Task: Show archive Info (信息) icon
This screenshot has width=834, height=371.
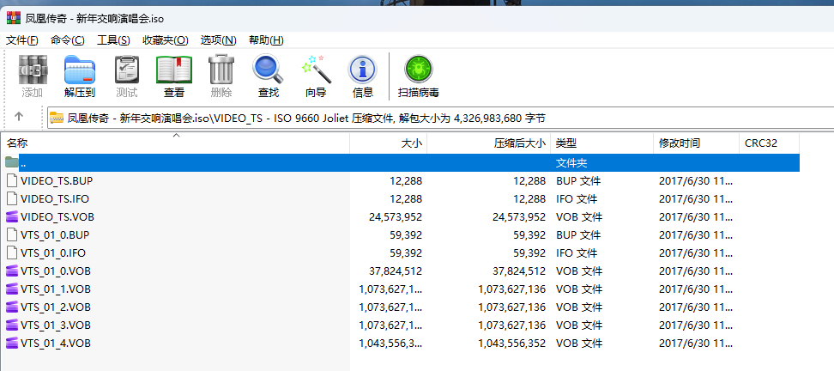Action: point(363,70)
